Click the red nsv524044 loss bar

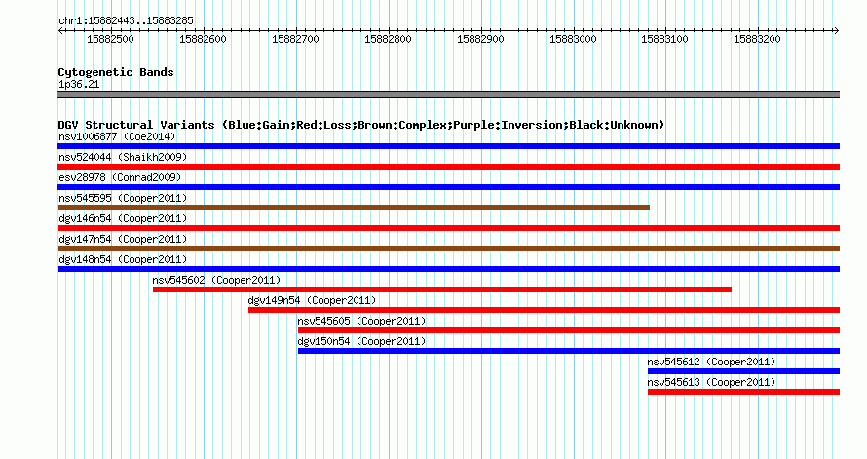(x=448, y=167)
